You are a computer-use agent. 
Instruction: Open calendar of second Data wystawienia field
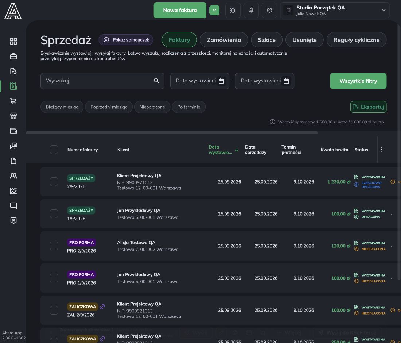[x=286, y=81]
